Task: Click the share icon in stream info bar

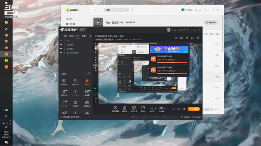Action: [198, 38]
